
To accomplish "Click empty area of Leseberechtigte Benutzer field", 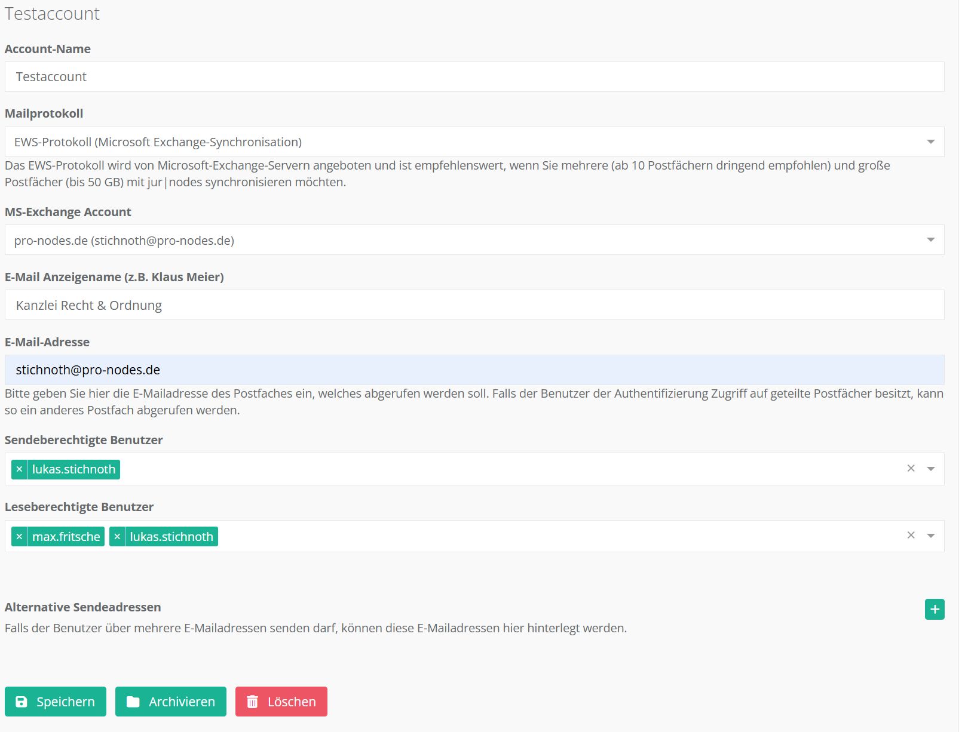I will (538, 536).
